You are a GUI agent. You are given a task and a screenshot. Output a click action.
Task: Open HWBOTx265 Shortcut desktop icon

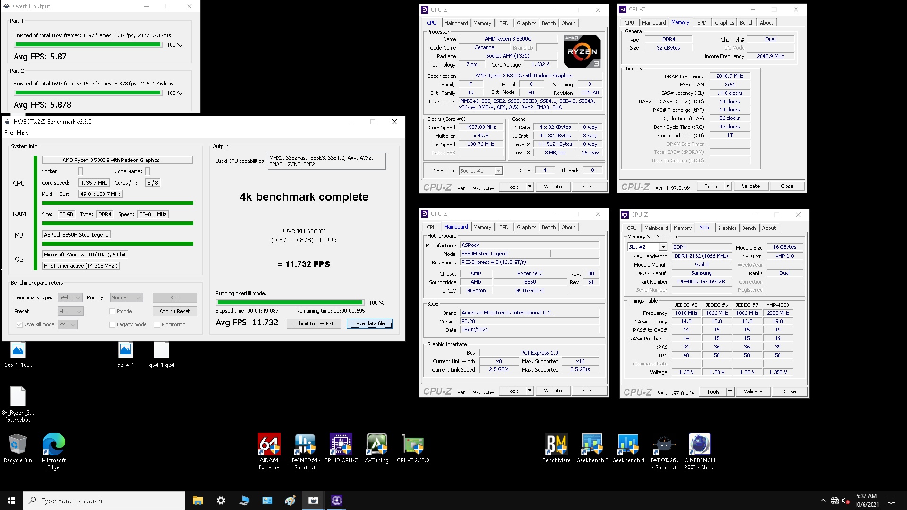click(664, 451)
